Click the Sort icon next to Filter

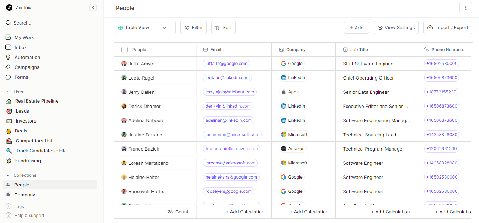click(x=218, y=27)
